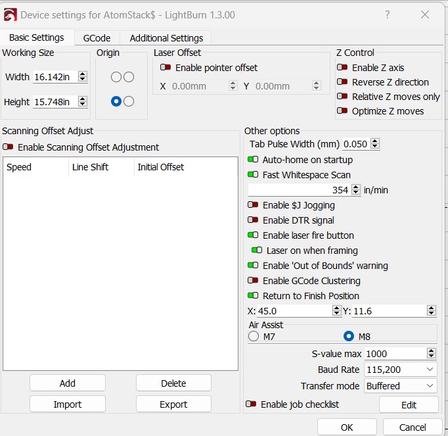This screenshot has height=436, width=448.
Task: Toggle Auto-home on startup
Action: pos(253,159)
